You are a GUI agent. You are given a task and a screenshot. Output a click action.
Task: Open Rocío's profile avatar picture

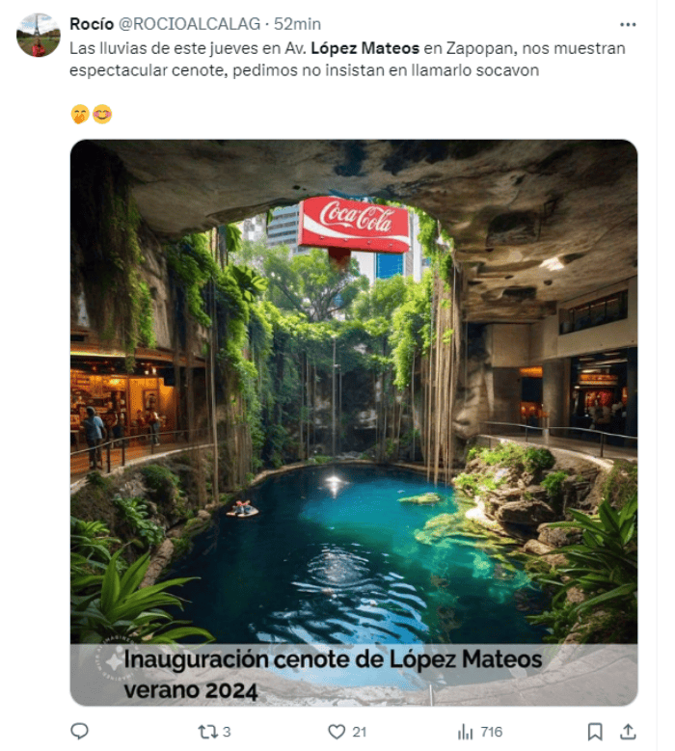(39, 35)
